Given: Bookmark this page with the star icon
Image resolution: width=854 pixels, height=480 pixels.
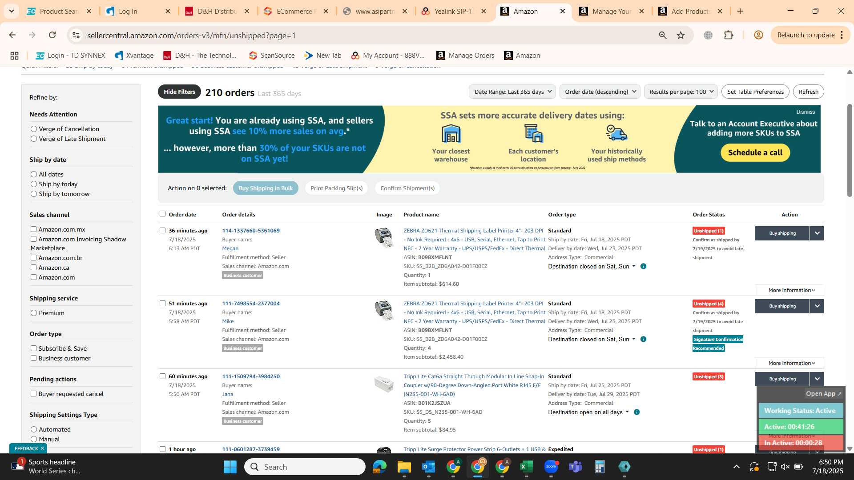Looking at the screenshot, I should coord(681,35).
